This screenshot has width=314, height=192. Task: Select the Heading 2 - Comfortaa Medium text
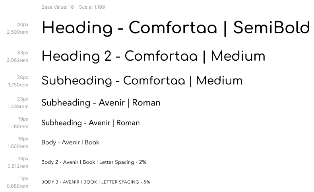tap(153, 56)
